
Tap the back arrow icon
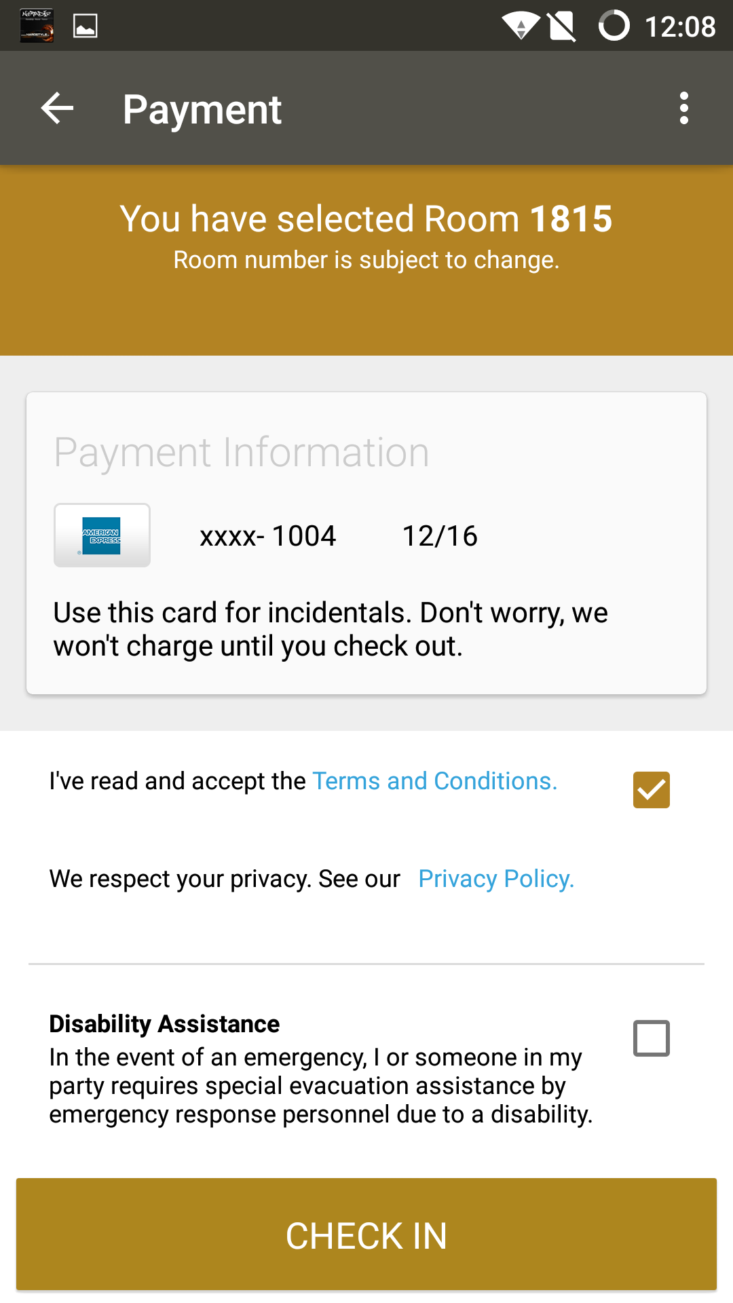point(57,109)
